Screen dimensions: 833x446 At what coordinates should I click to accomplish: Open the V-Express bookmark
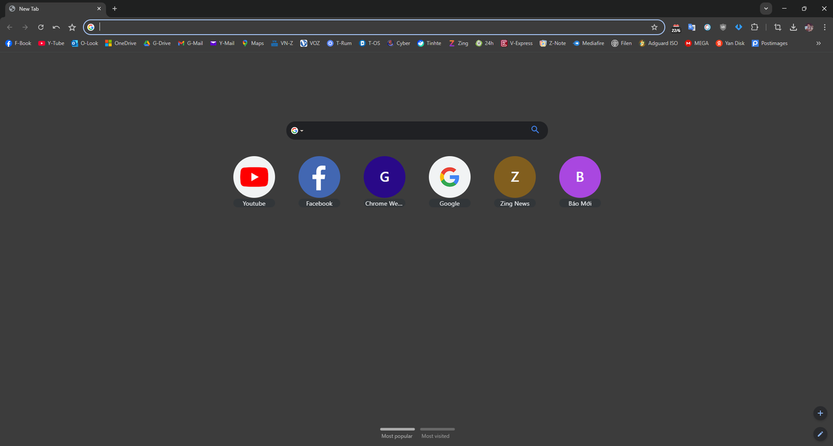517,43
